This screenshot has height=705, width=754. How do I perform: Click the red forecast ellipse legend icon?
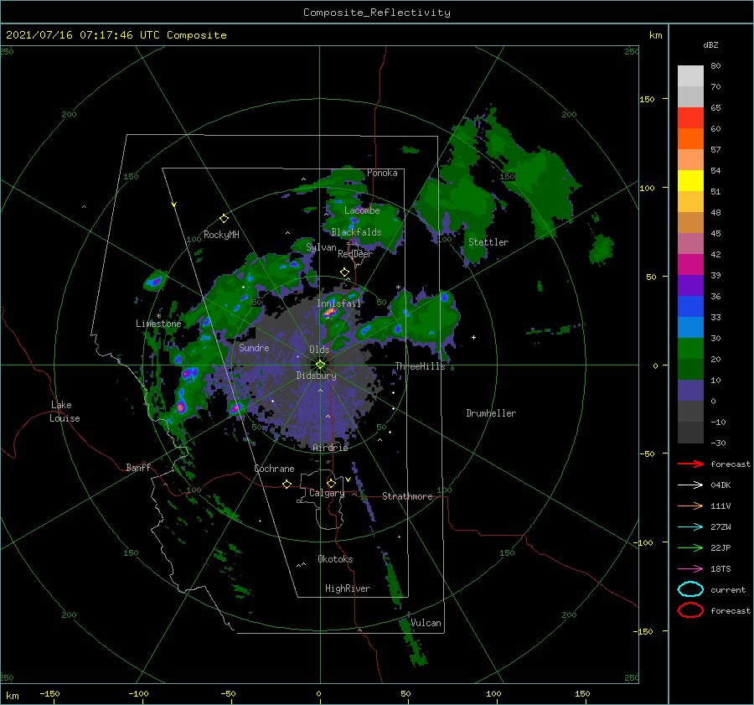click(690, 610)
